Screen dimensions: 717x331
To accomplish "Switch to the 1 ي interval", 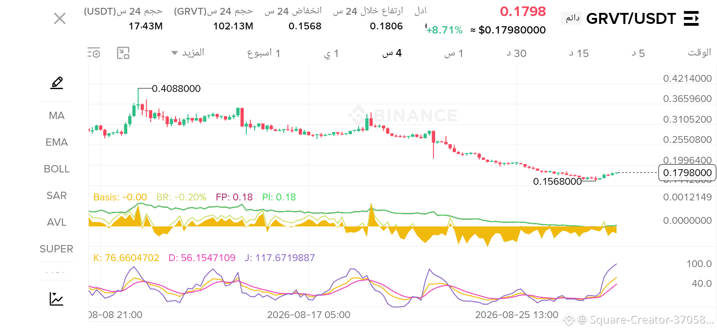I will tap(331, 53).
